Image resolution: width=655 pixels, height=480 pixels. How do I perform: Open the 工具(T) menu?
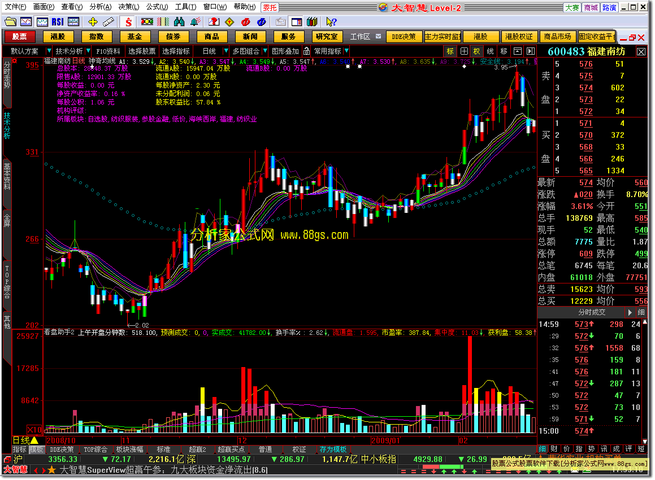pyautogui.click(x=185, y=7)
